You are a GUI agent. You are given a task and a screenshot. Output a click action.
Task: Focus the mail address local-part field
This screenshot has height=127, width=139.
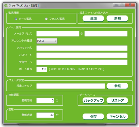pos(58,34)
